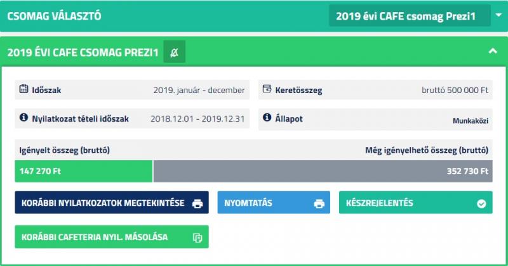Click the dropdown arrow in Csomag választó header
This screenshot has height=266, width=508.
(499, 15)
